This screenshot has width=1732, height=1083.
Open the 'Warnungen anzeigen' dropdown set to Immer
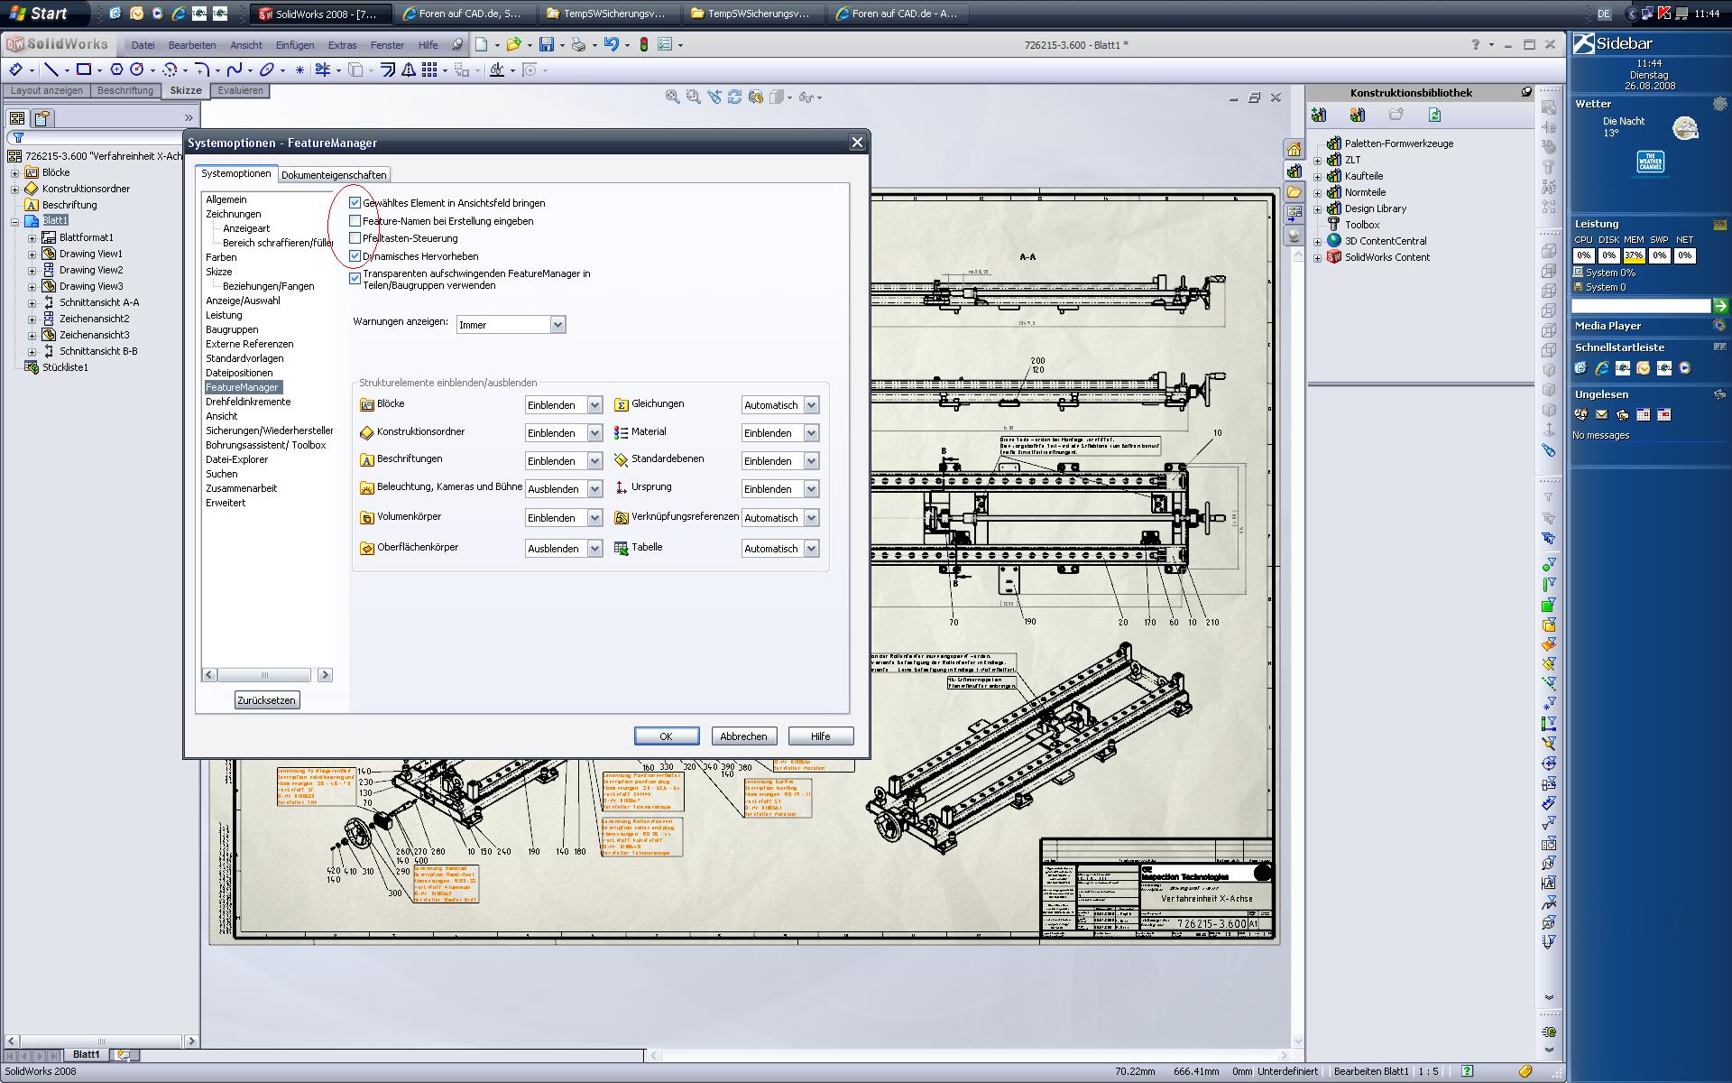pyautogui.click(x=557, y=324)
